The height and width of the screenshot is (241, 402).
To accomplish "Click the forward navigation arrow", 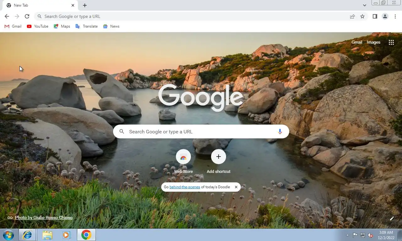I will tap(17, 16).
